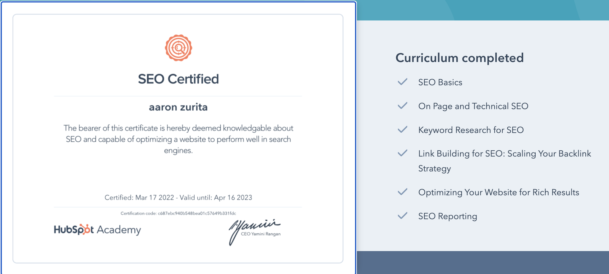Click the certificate description paragraph
The height and width of the screenshot is (274, 609).
point(178,139)
